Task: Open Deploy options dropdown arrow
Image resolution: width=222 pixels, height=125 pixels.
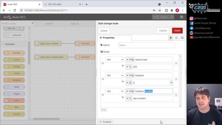Action: click(172, 17)
